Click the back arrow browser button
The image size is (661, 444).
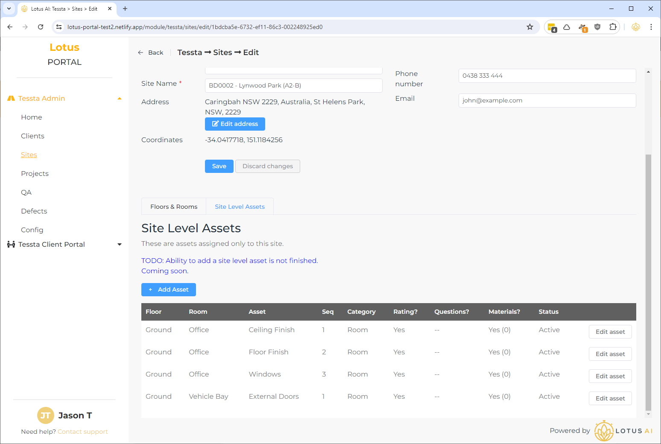pyautogui.click(x=10, y=27)
